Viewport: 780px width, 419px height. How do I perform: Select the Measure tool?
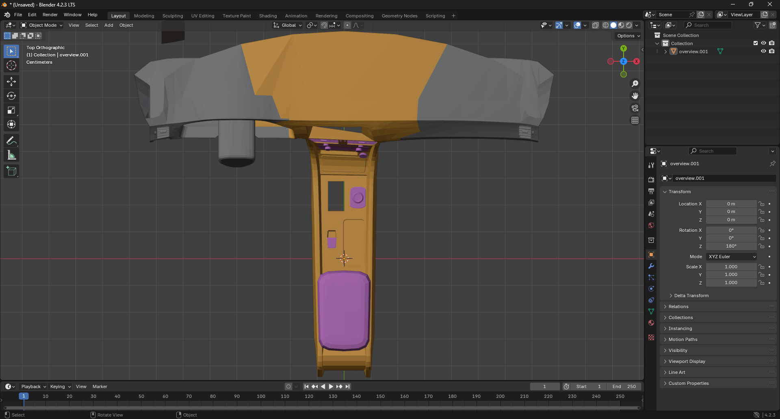coord(11,155)
